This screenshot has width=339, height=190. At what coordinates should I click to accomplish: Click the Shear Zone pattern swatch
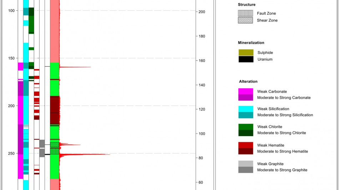246,20
